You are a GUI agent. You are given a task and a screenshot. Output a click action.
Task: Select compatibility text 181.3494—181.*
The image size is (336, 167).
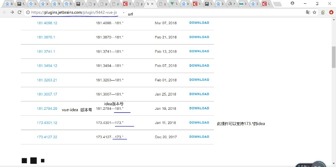tap(110, 66)
